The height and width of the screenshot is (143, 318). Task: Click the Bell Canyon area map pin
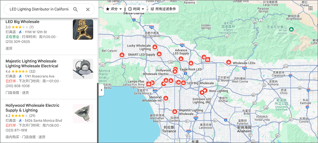[x=122, y=55]
